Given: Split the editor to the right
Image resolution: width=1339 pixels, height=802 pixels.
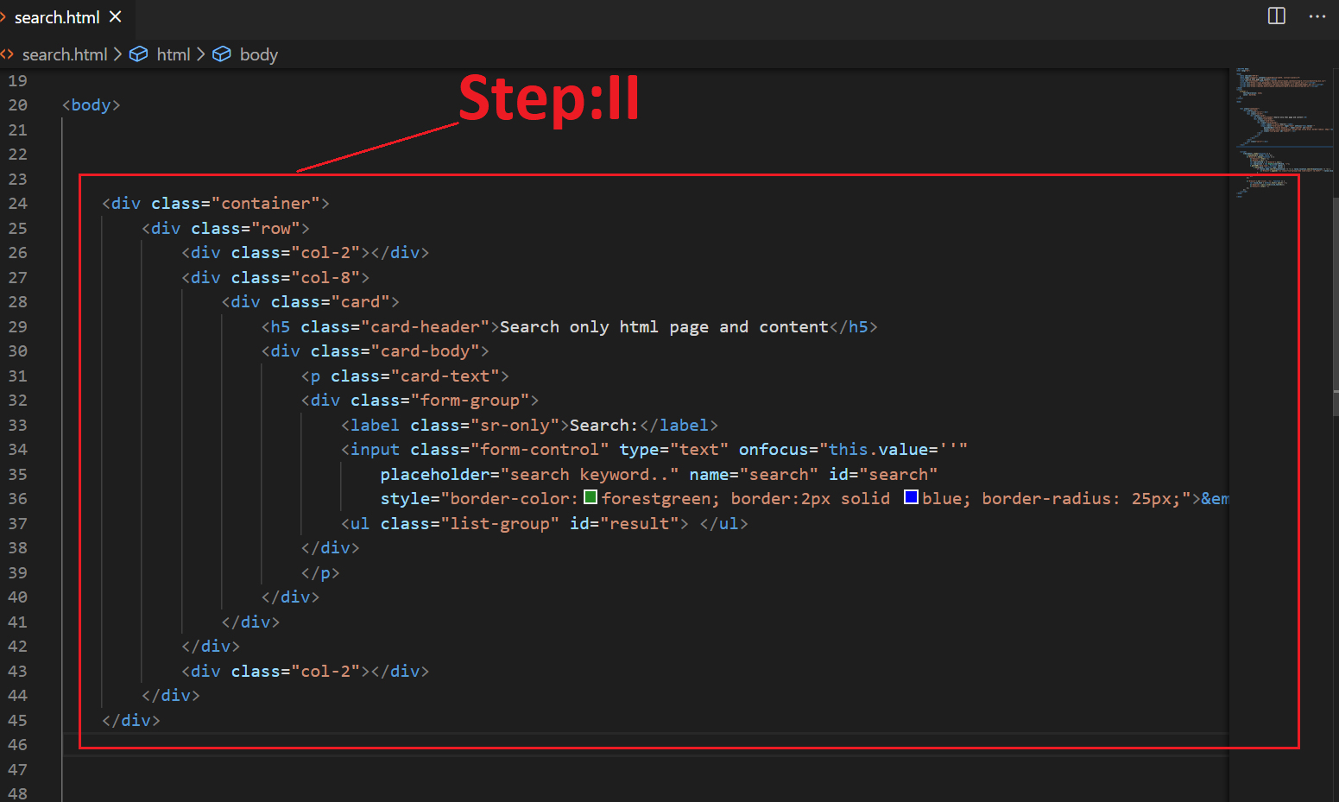Looking at the screenshot, I should point(1276,16).
